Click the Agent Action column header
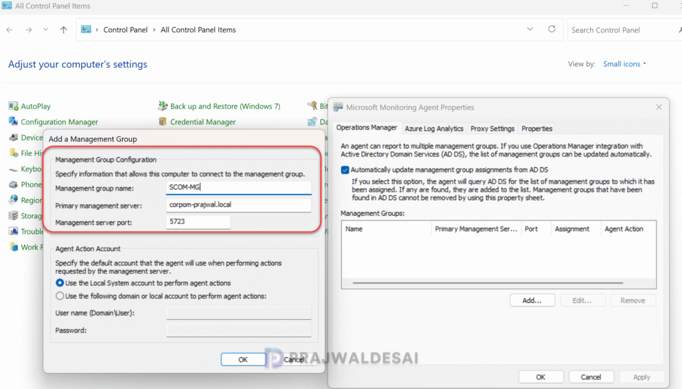Screen dimensions: 682x389 click(x=629, y=229)
